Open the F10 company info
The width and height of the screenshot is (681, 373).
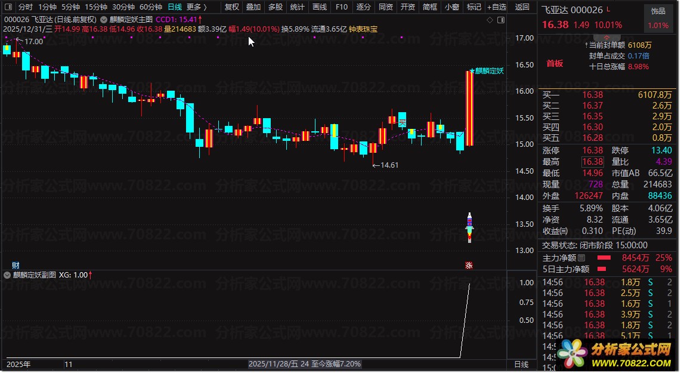click(x=342, y=7)
